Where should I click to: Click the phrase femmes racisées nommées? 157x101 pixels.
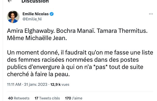pyautogui.click(x=55, y=60)
